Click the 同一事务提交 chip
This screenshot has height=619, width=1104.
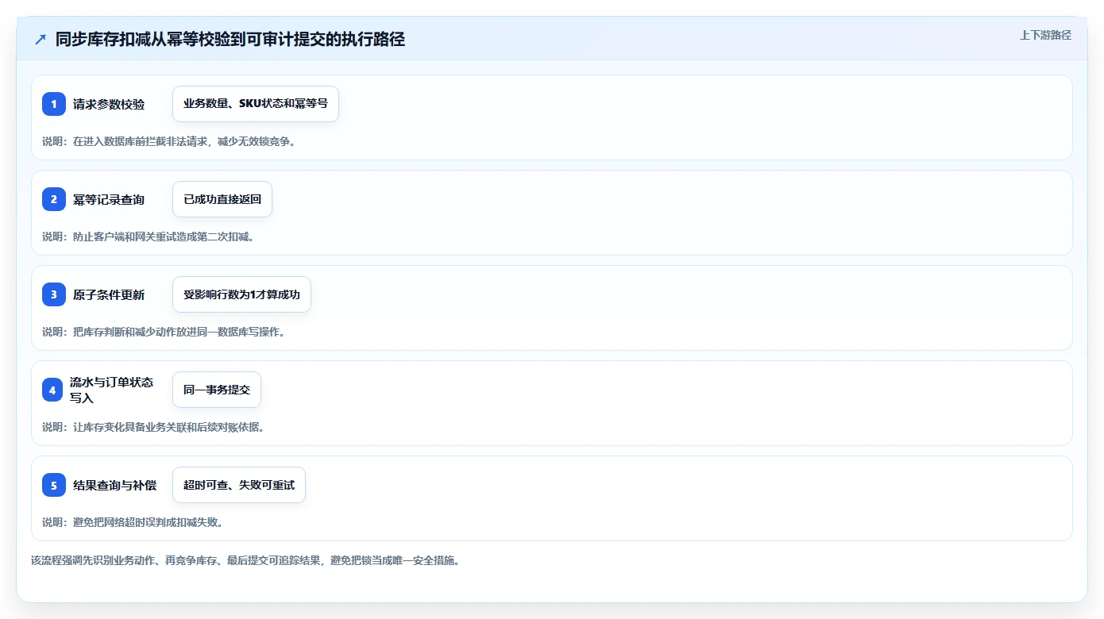pyautogui.click(x=217, y=390)
